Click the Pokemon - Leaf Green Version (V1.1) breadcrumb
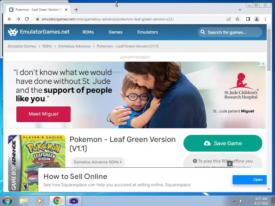Screen dimensions: 275x206 point(128,46)
